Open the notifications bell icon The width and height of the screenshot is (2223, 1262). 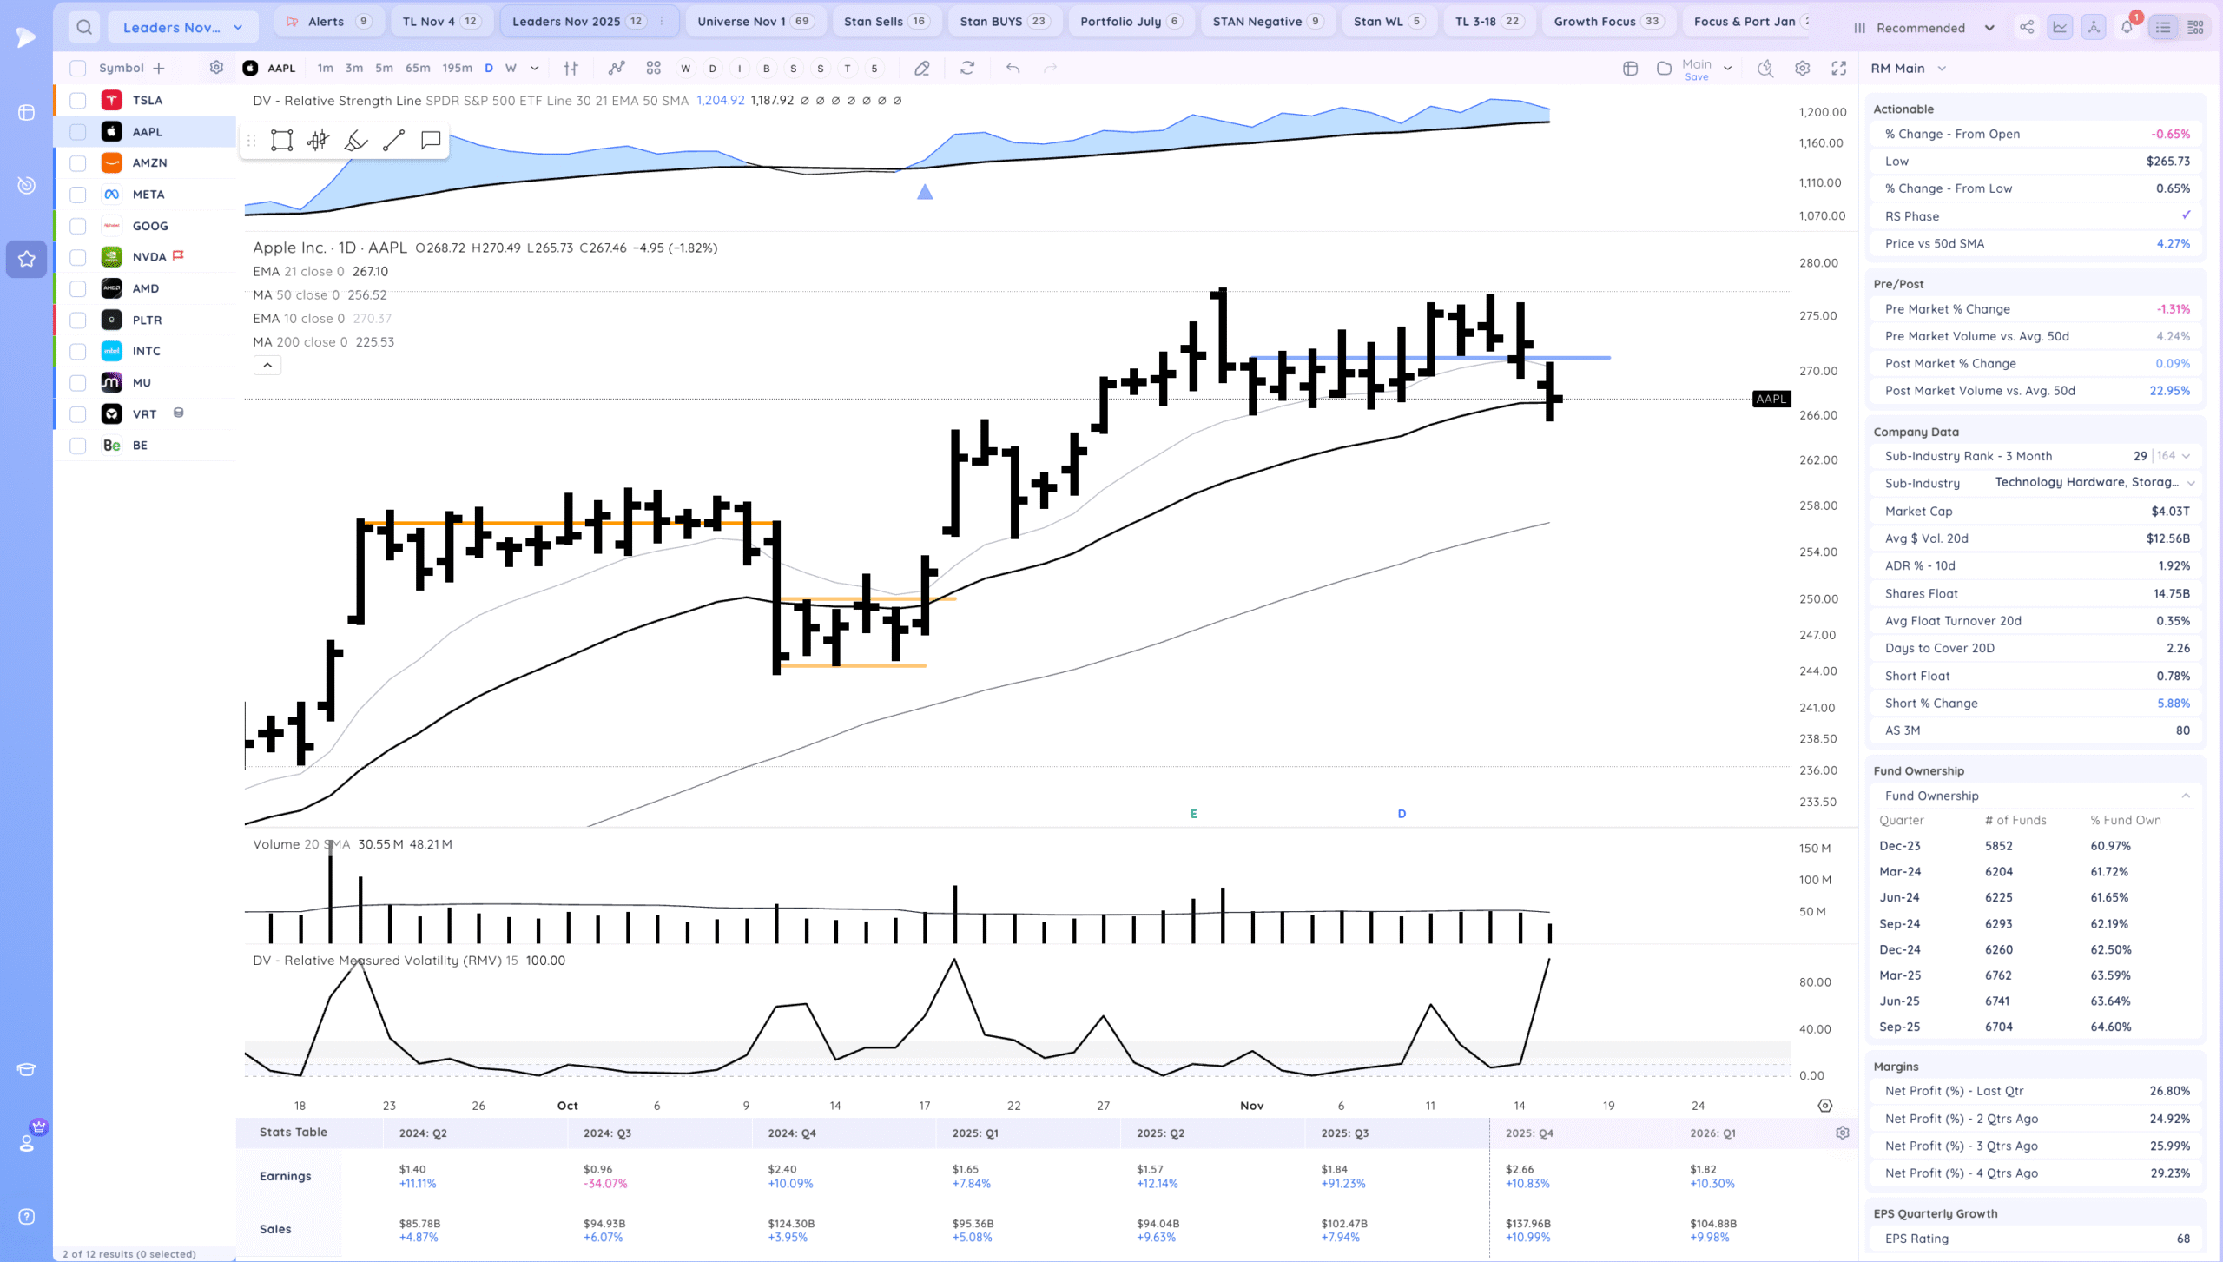(x=2127, y=27)
